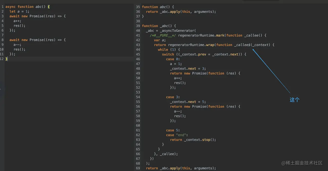Click "return _abc.apply(this, arguments);" on line 36

coord(181,11)
